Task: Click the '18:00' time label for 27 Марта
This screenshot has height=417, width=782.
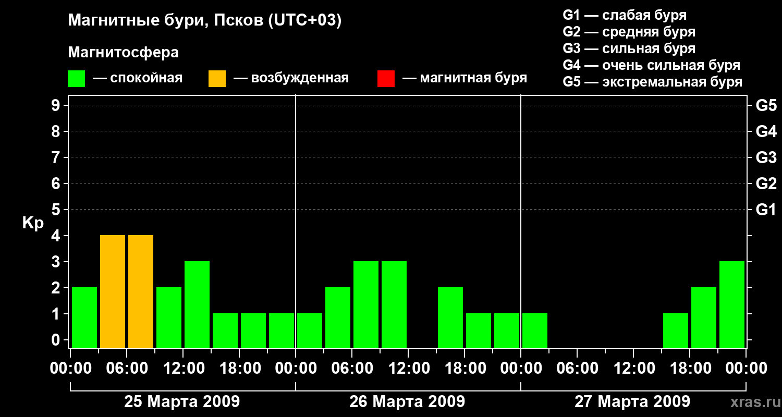Action: 690,368
